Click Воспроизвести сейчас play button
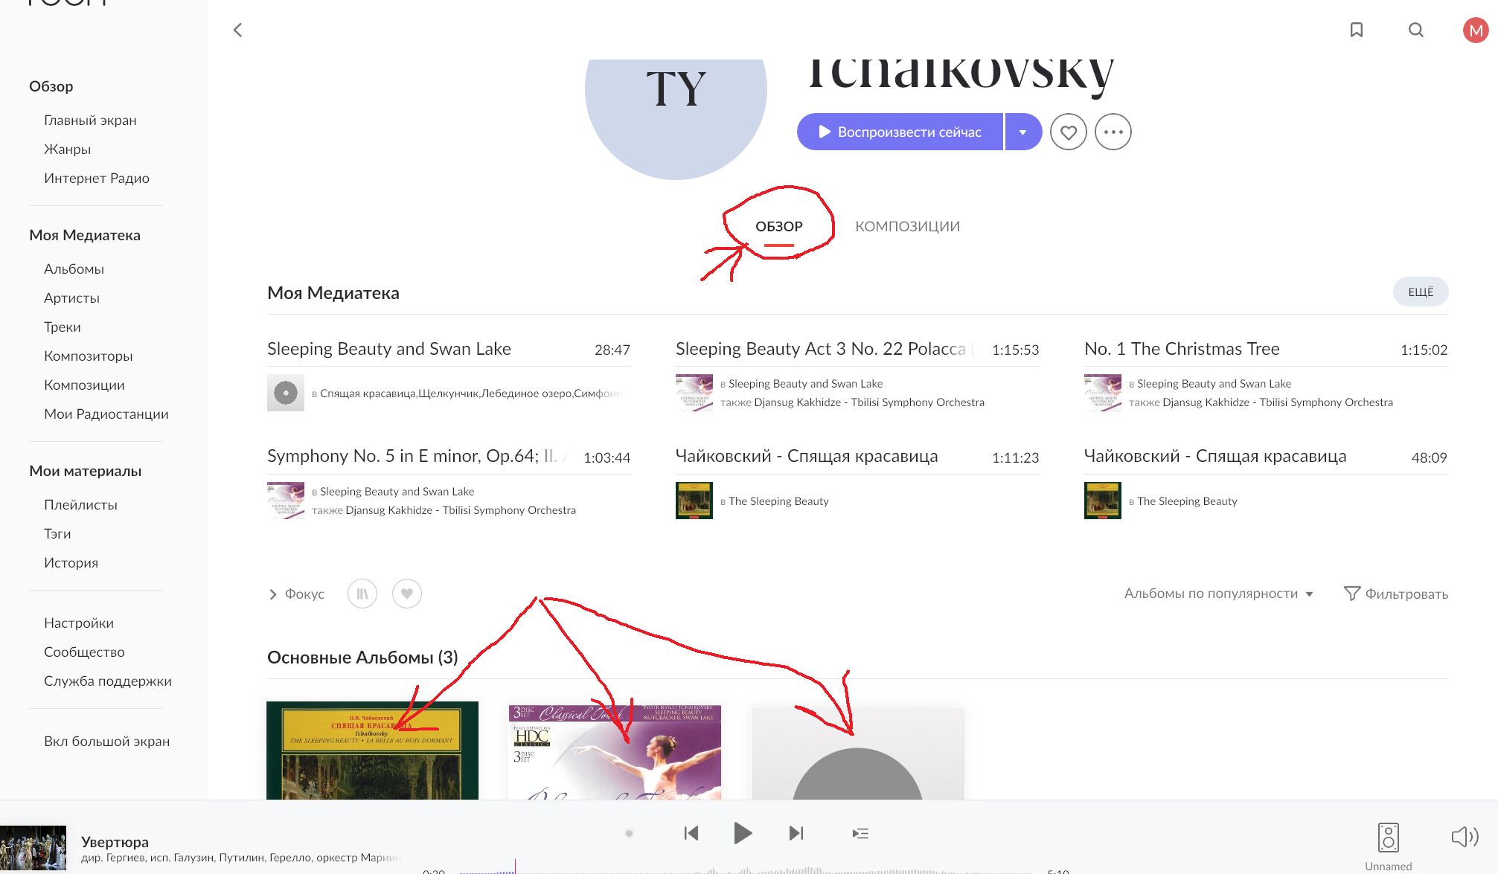This screenshot has height=874, width=1498. (x=900, y=132)
